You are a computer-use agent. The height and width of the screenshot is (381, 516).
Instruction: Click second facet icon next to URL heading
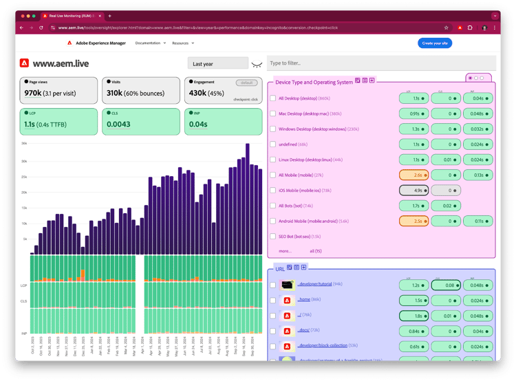(x=297, y=268)
